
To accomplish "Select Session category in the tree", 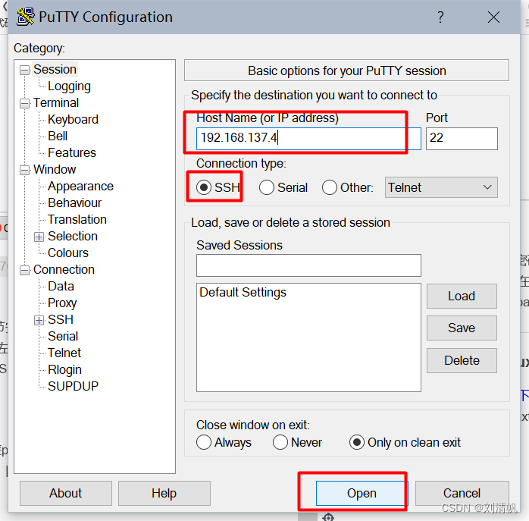I will click(55, 69).
